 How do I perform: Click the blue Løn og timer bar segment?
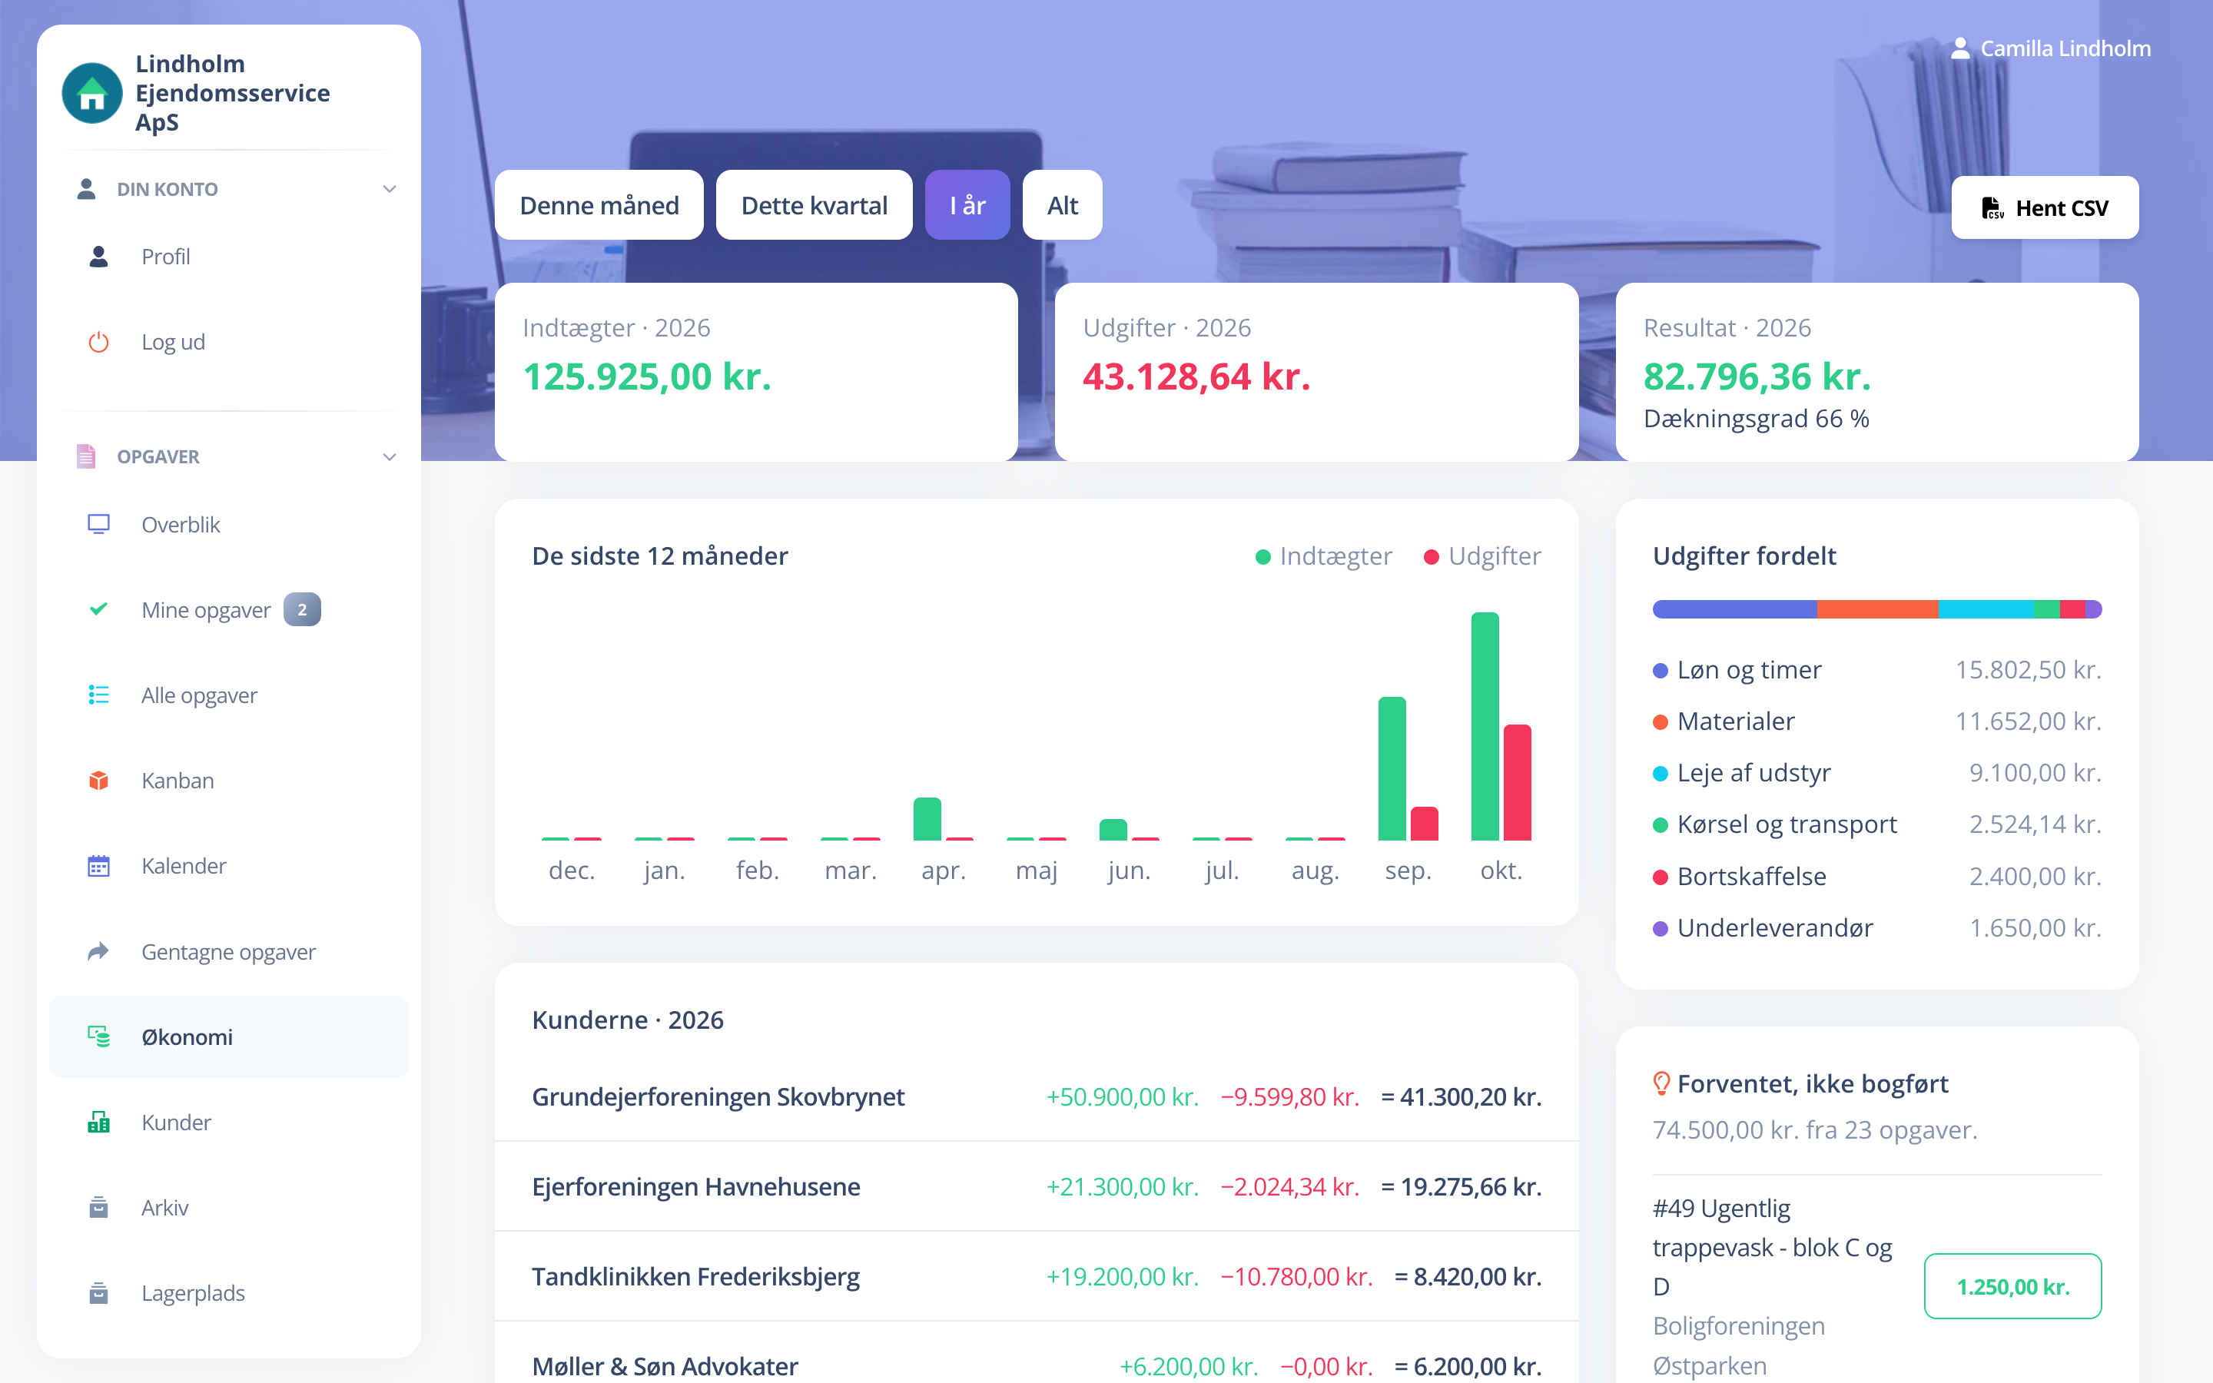tap(1735, 609)
